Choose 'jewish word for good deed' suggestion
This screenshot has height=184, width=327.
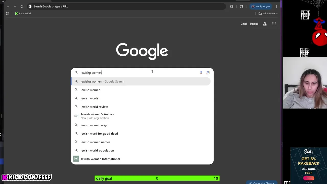[x=141, y=134]
